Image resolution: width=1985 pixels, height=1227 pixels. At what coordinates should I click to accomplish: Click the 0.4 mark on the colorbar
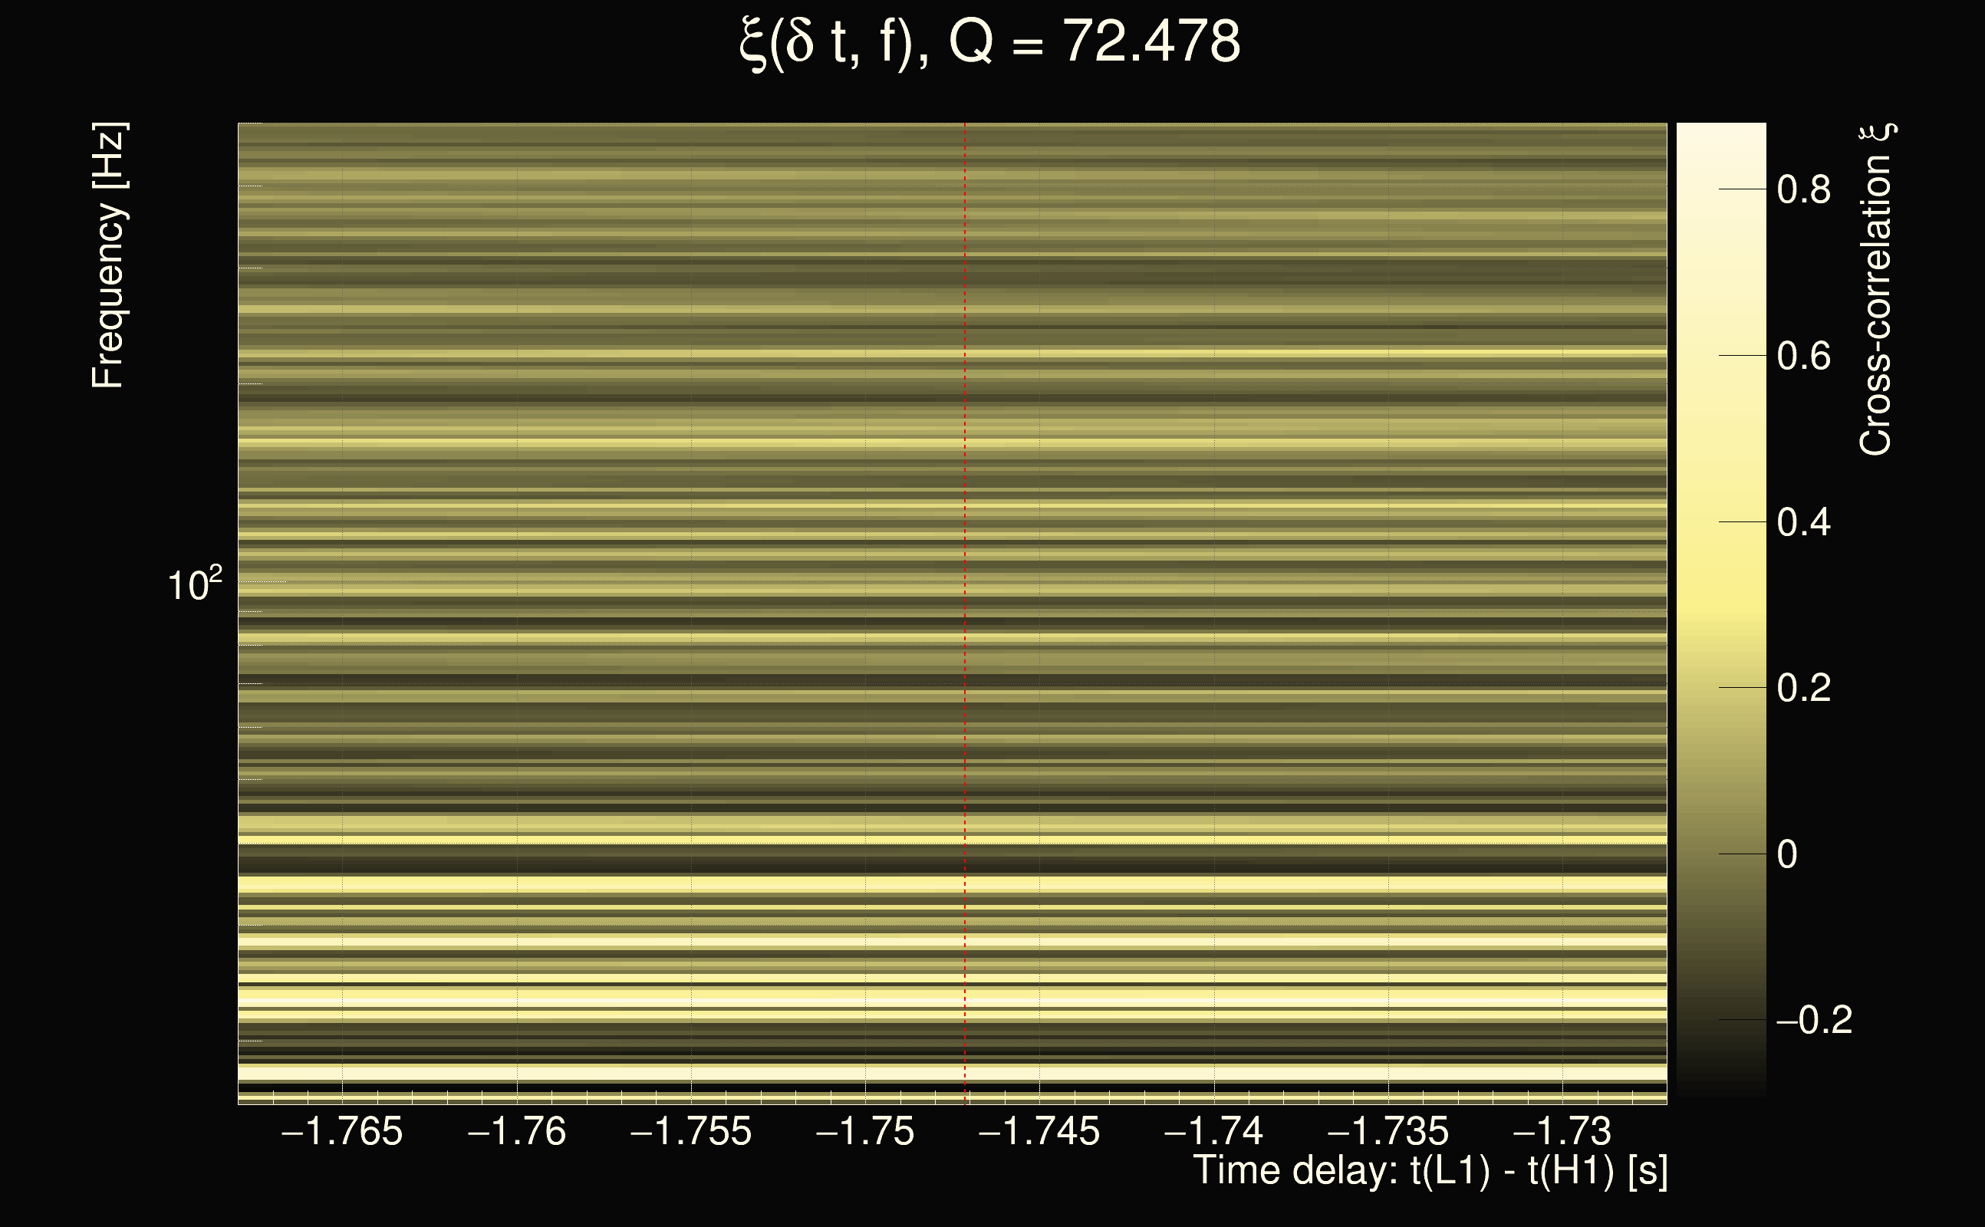[x=1803, y=522]
